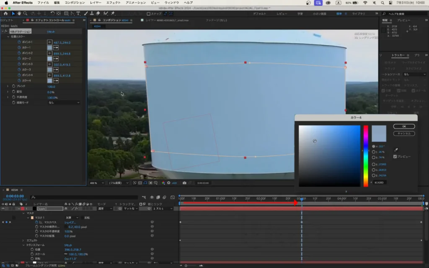Select the Hand tool

click(19, 13)
